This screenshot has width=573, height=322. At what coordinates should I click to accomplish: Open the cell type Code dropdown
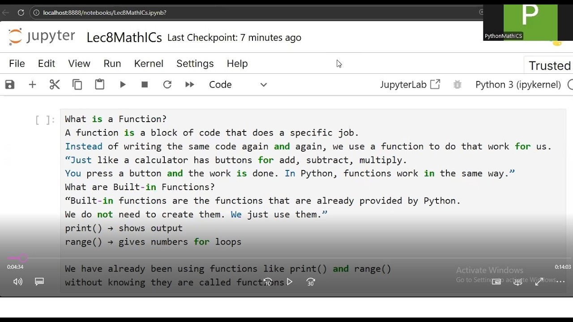pyautogui.click(x=238, y=85)
